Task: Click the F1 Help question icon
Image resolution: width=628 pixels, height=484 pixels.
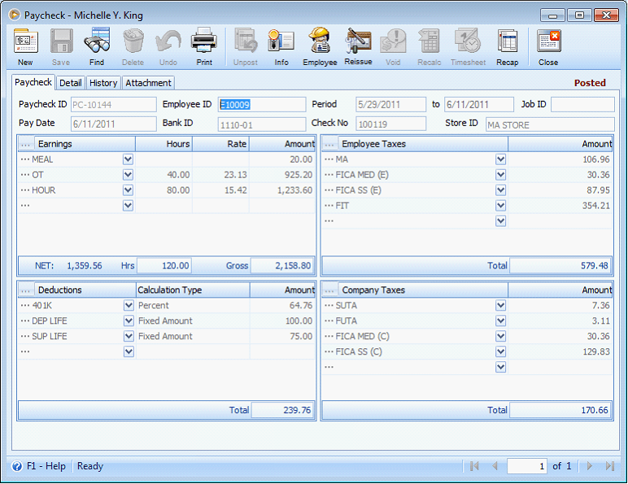Action: [x=17, y=466]
